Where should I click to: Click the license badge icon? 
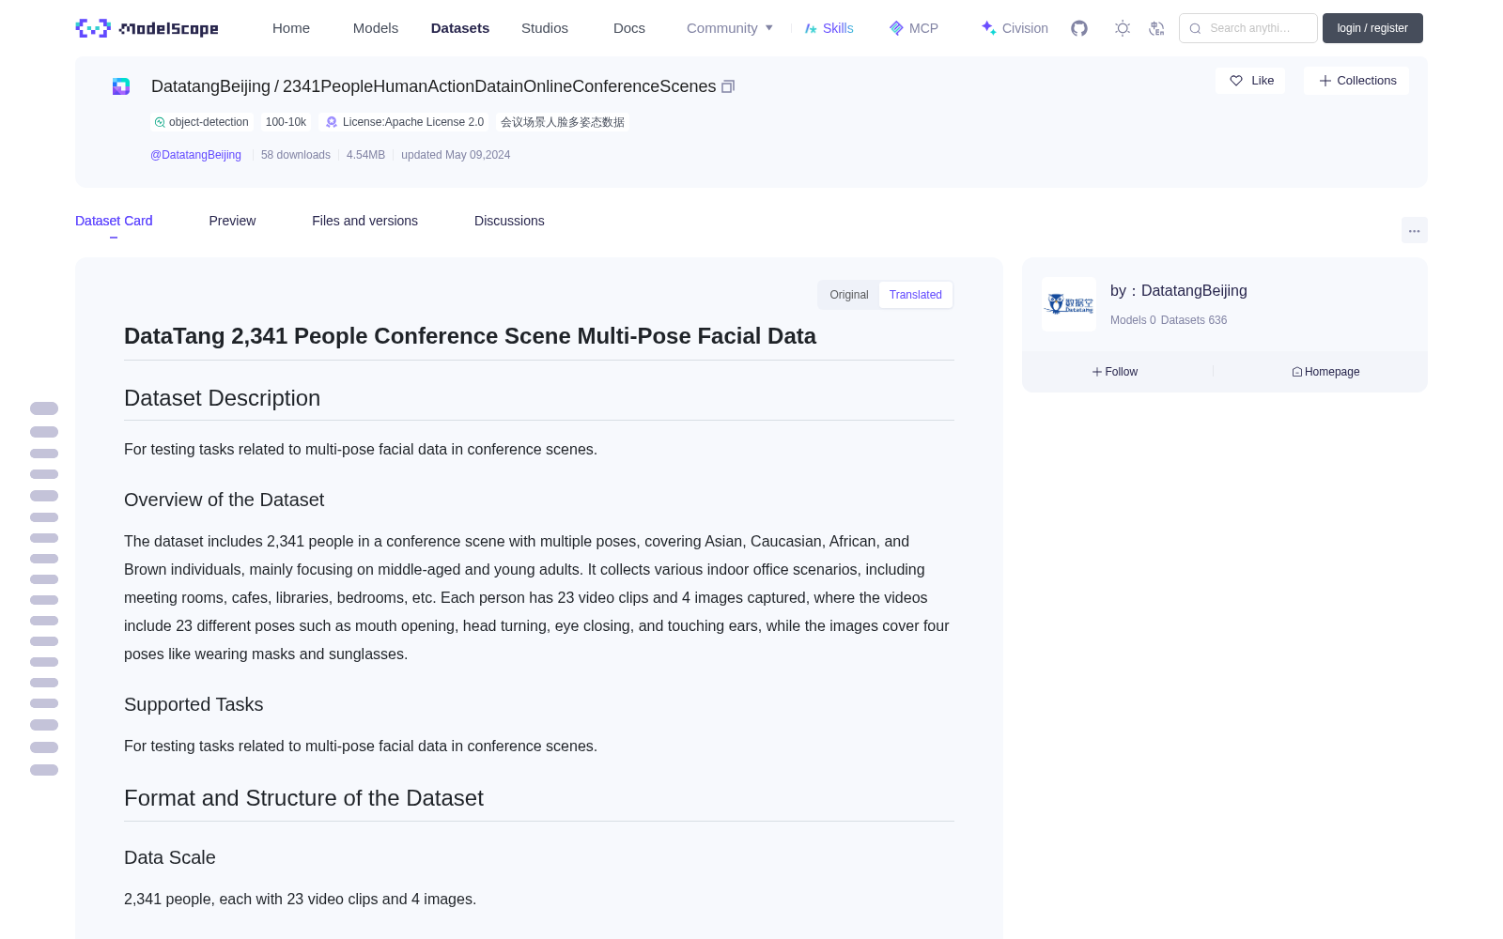pos(332,122)
